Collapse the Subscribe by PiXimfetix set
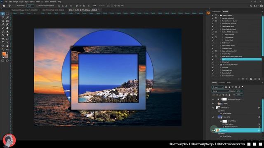264x148 pixels. pyautogui.click(x=219, y=65)
